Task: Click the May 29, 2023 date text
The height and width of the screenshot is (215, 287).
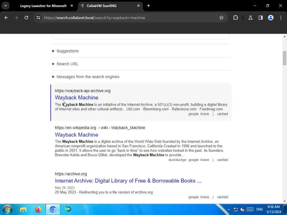Action: 65,188
